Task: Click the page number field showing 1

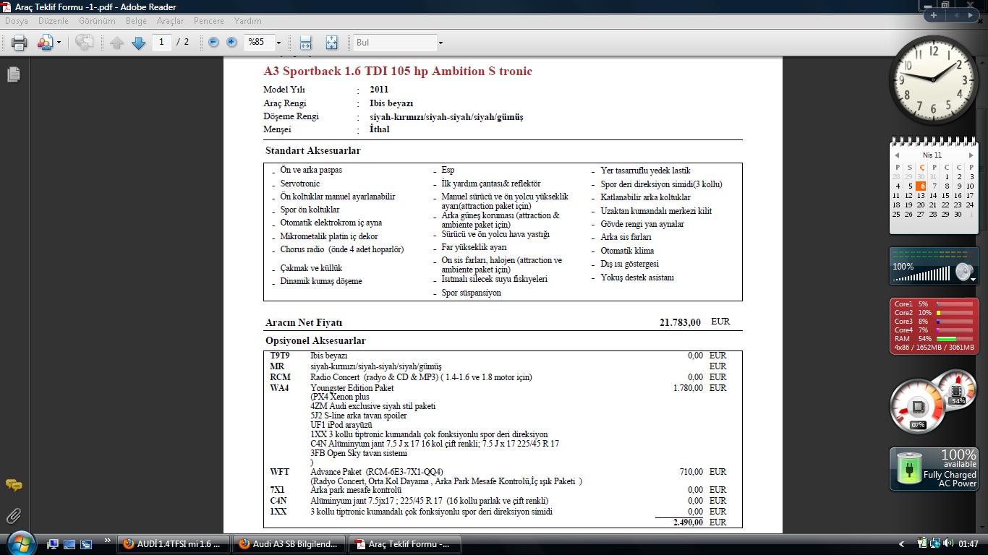Action: [161, 42]
